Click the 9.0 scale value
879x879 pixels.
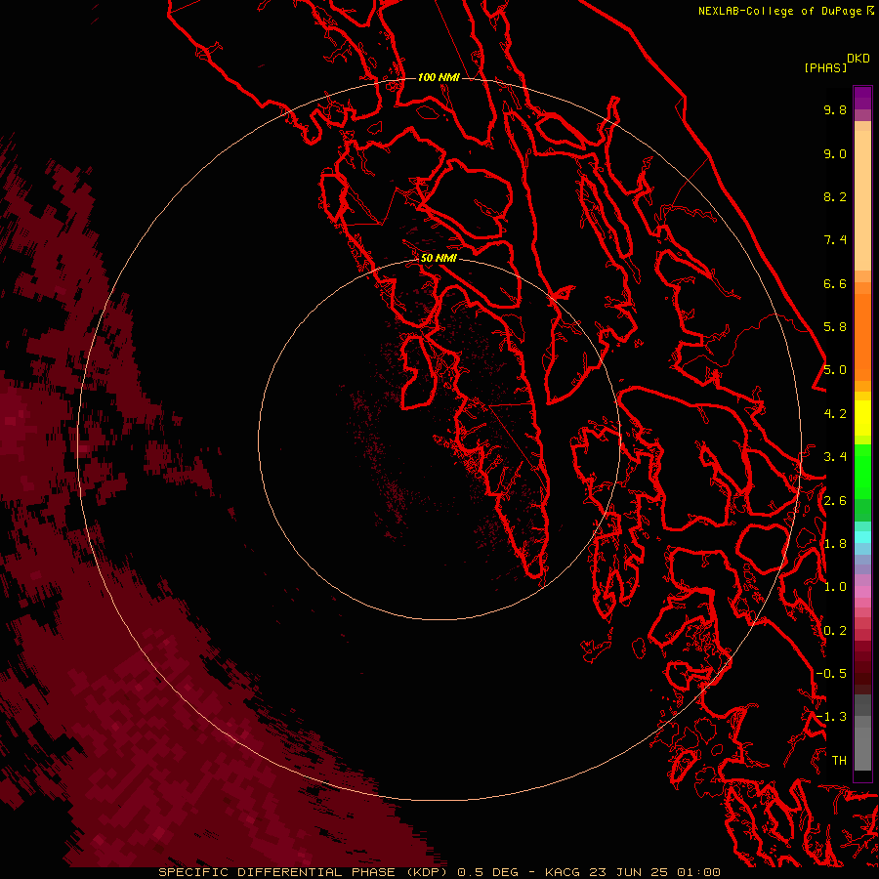click(x=835, y=153)
